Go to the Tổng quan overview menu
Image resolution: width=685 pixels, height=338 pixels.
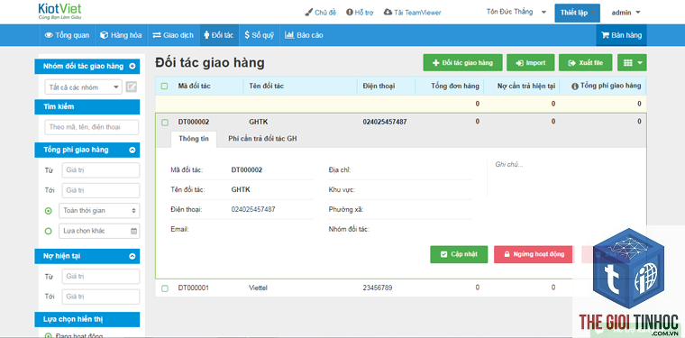pyautogui.click(x=67, y=35)
